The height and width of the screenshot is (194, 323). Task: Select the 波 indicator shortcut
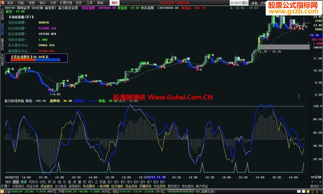(x=75, y=182)
